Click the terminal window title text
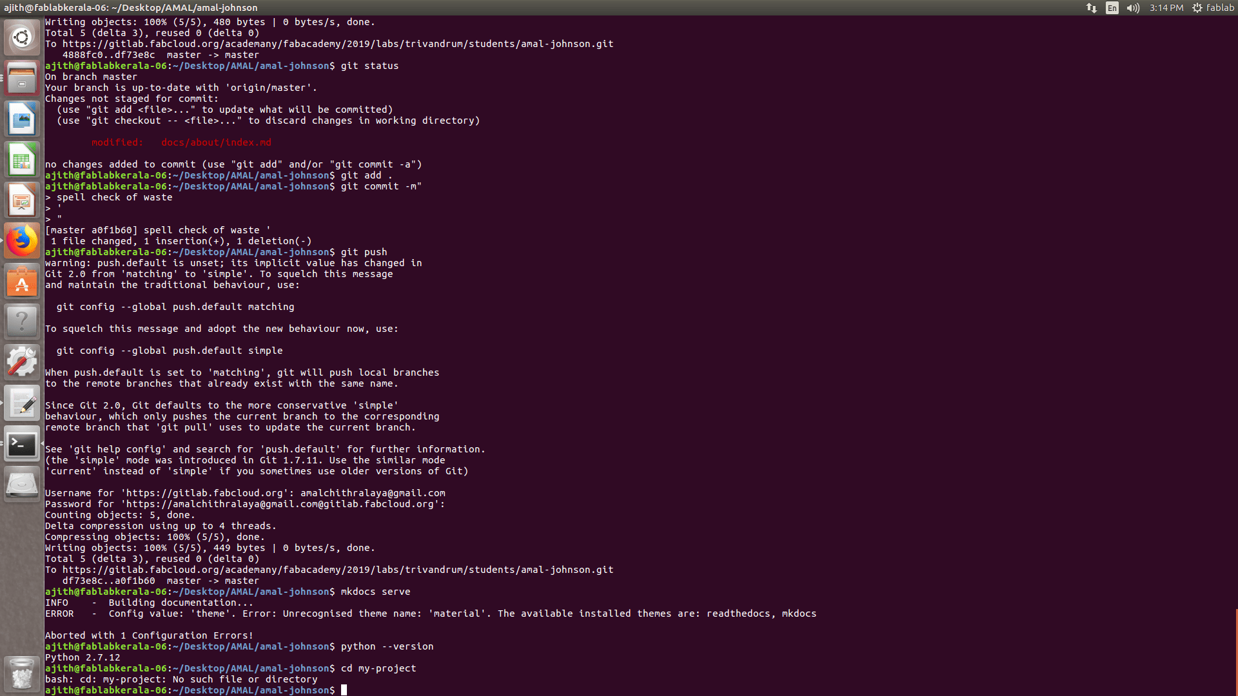 tap(131, 8)
